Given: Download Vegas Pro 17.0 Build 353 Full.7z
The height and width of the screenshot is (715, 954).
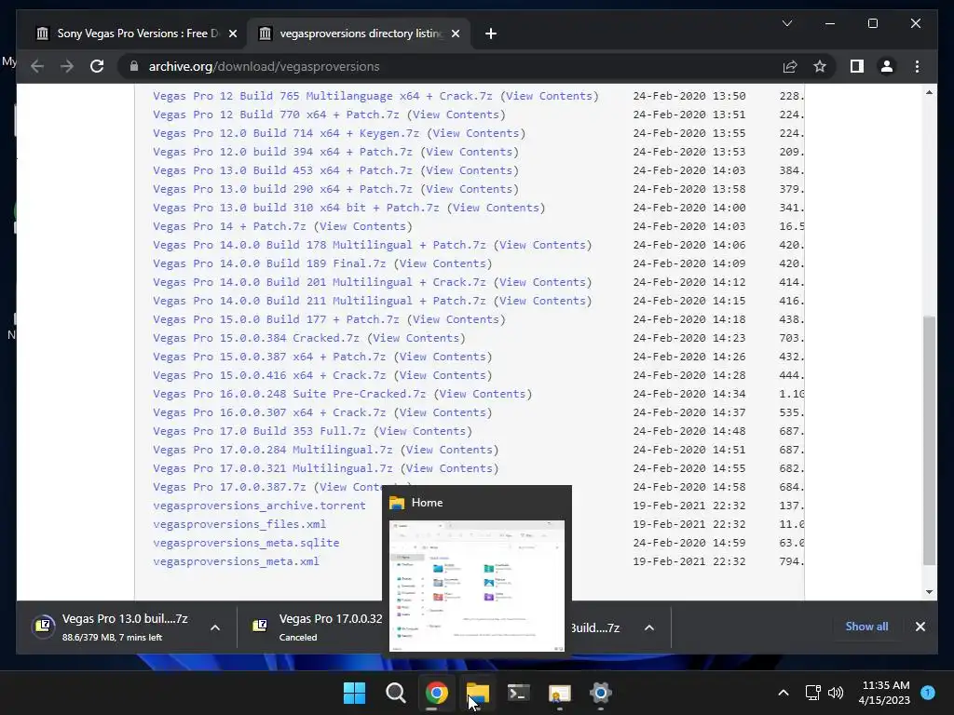Looking at the screenshot, I should [259, 431].
